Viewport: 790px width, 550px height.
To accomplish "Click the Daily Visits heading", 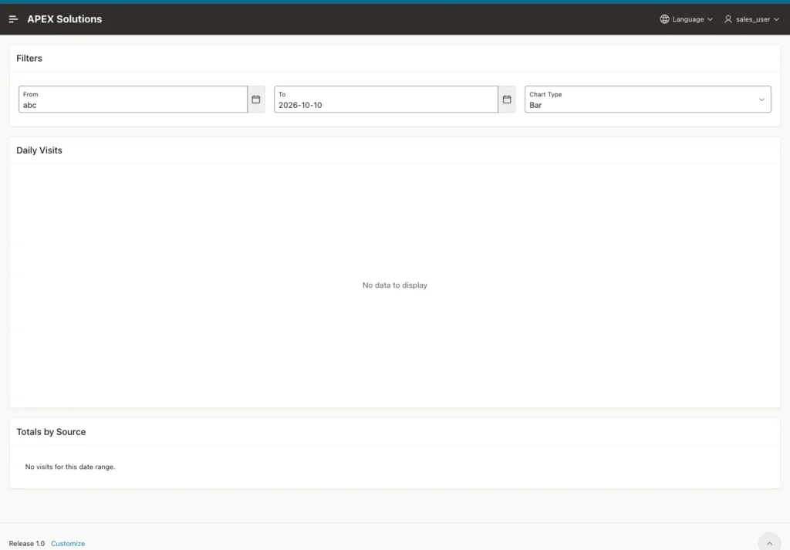I will point(39,150).
